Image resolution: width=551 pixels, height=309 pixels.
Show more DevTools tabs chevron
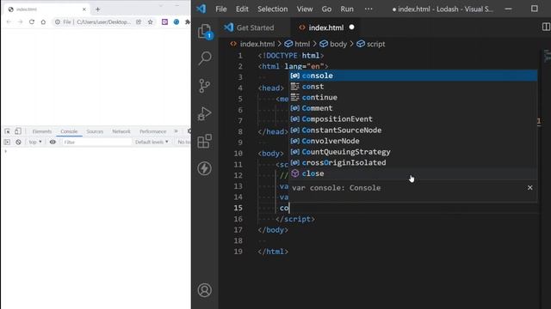click(x=176, y=131)
